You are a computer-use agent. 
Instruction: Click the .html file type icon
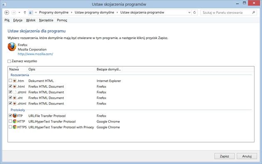15,87
